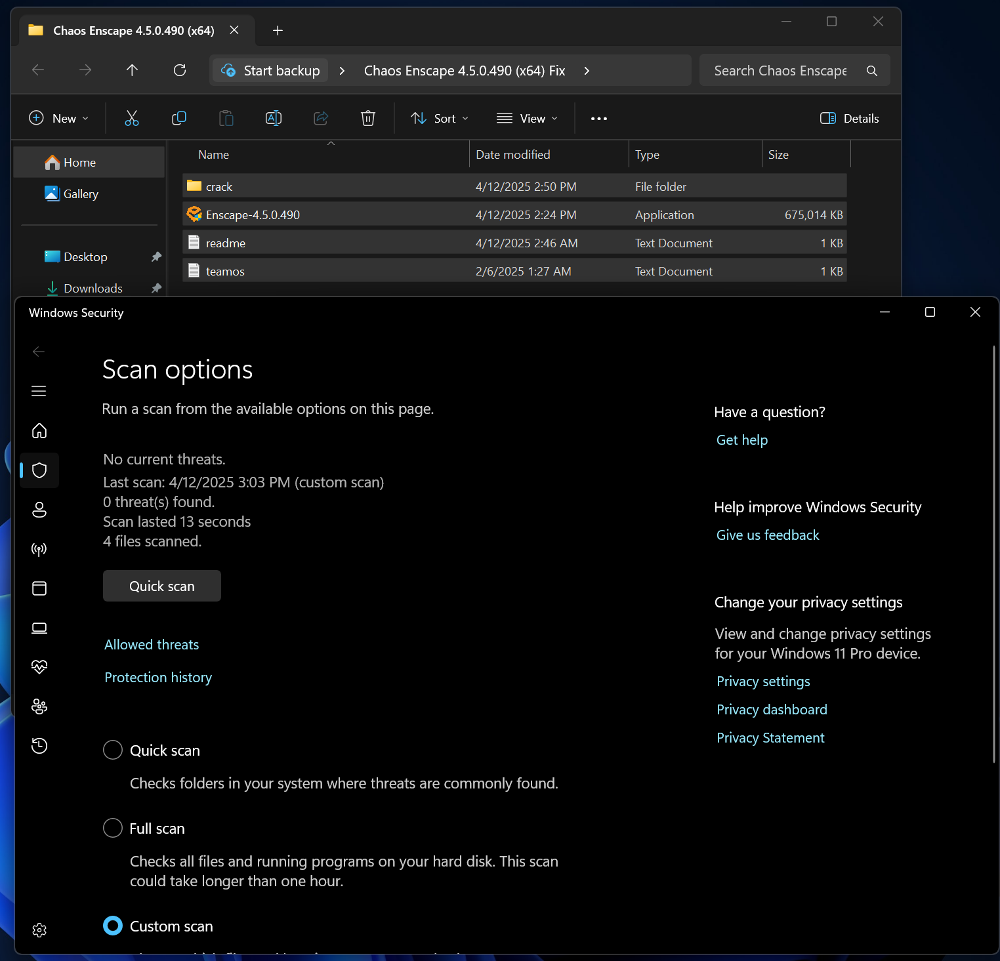The width and height of the screenshot is (1000, 961).
Task: Select the crack folder row
Action: pos(514,186)
